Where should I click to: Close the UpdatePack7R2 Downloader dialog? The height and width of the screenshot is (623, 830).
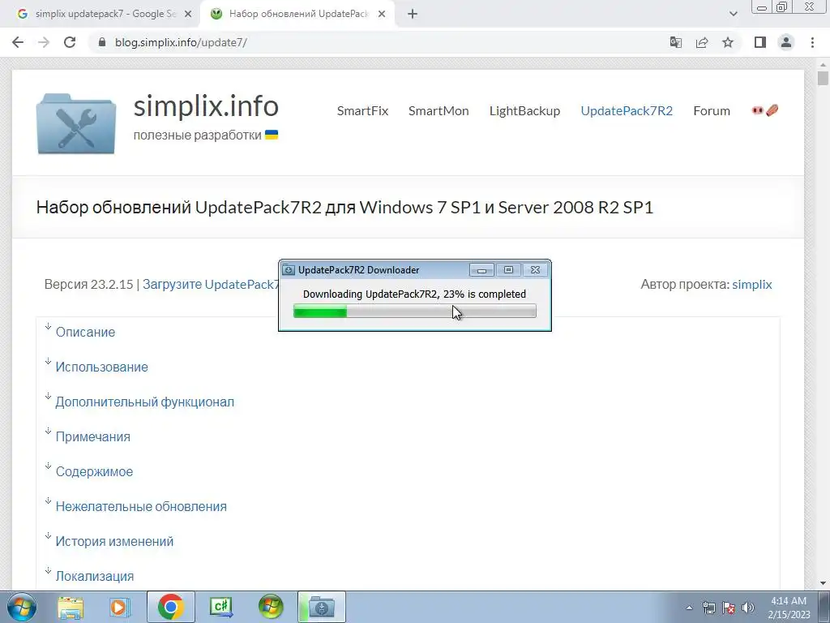(535, 269)
